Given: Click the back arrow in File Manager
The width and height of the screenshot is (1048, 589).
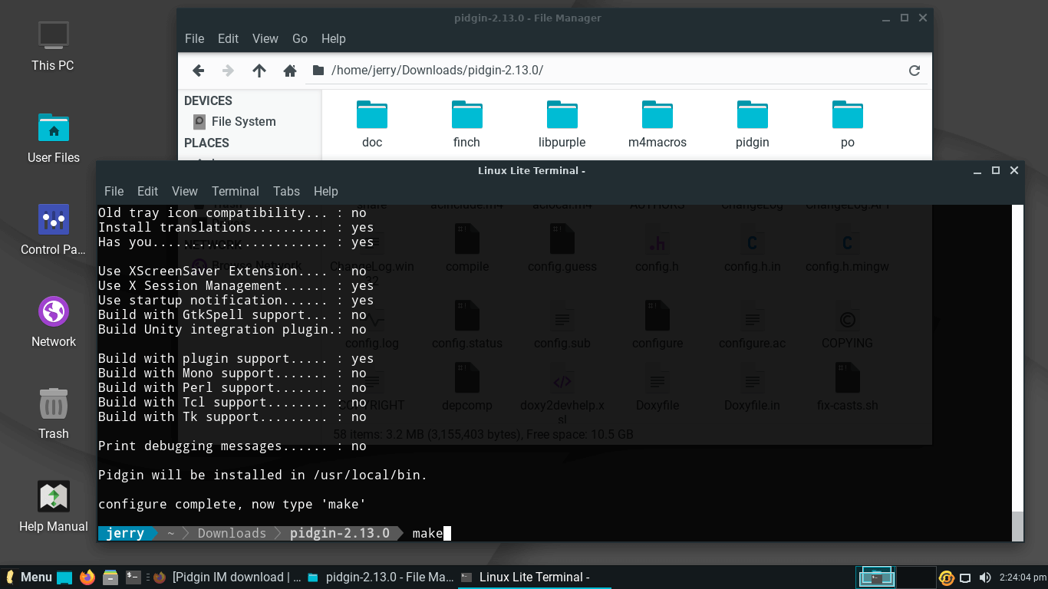Looking at the screenshot, I should coord(198,71).
